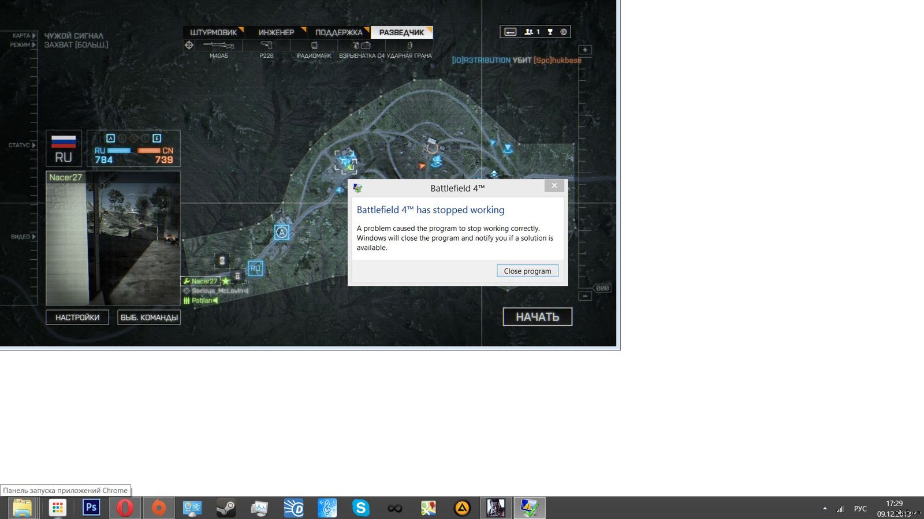Image resolution: width=924 pixels, height=519 pixels.
Task: Open the scoreboard trophy icon
Action: tap(550, 32)
